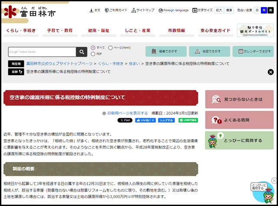Select black 黒 color scheme
The width and height of the screenshot is (278, 206).
271,10
